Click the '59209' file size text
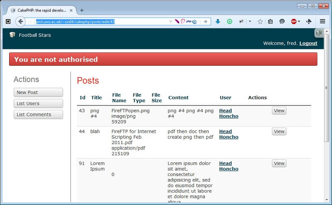The height and width of the screenshot is (205, 332). (x=119, y=122)
